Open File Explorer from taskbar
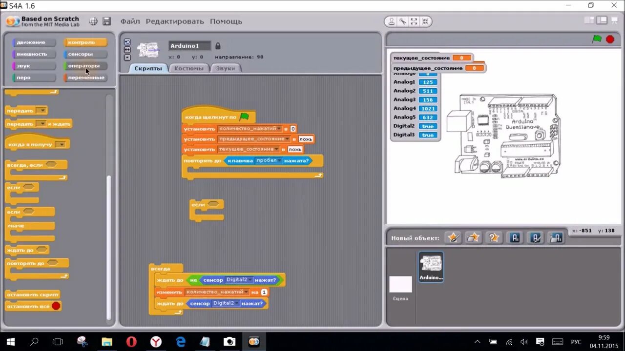The image size is (625, 351). pos(107,342)
